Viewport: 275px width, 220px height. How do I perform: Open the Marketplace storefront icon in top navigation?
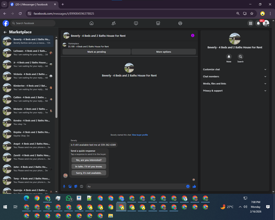pos(158,23)
